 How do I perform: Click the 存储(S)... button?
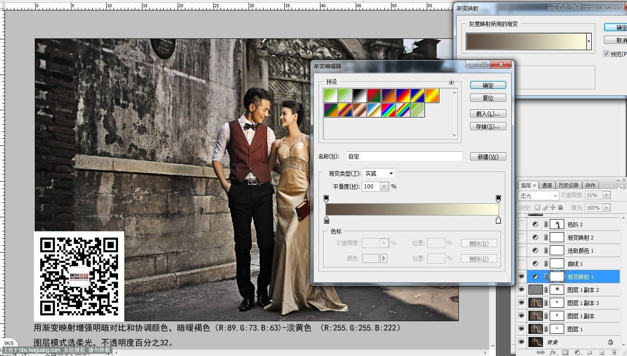click(x=488, y=126)
